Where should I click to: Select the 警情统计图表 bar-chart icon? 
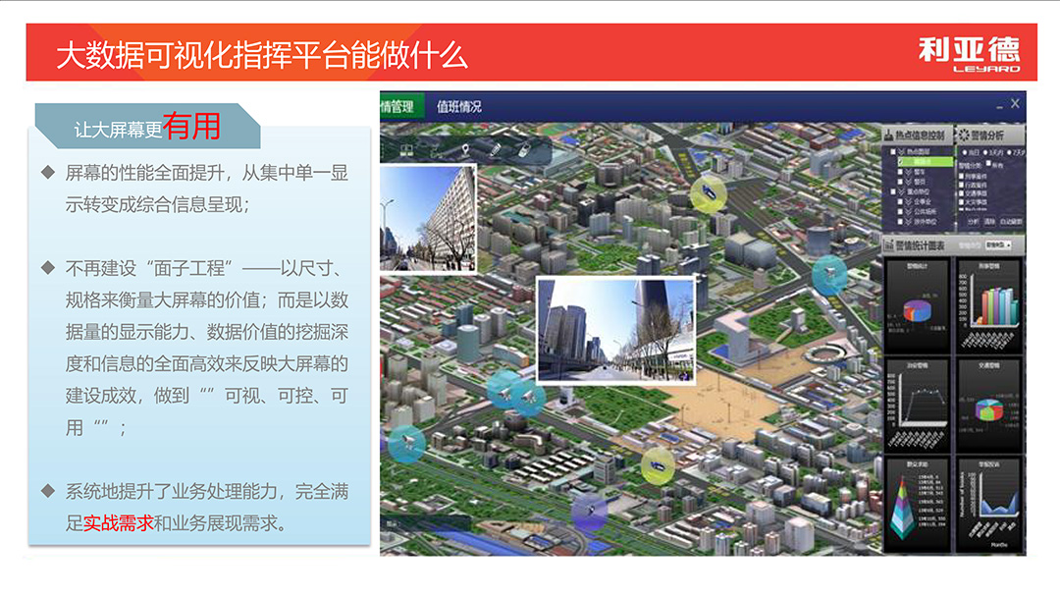coord(889,243)
